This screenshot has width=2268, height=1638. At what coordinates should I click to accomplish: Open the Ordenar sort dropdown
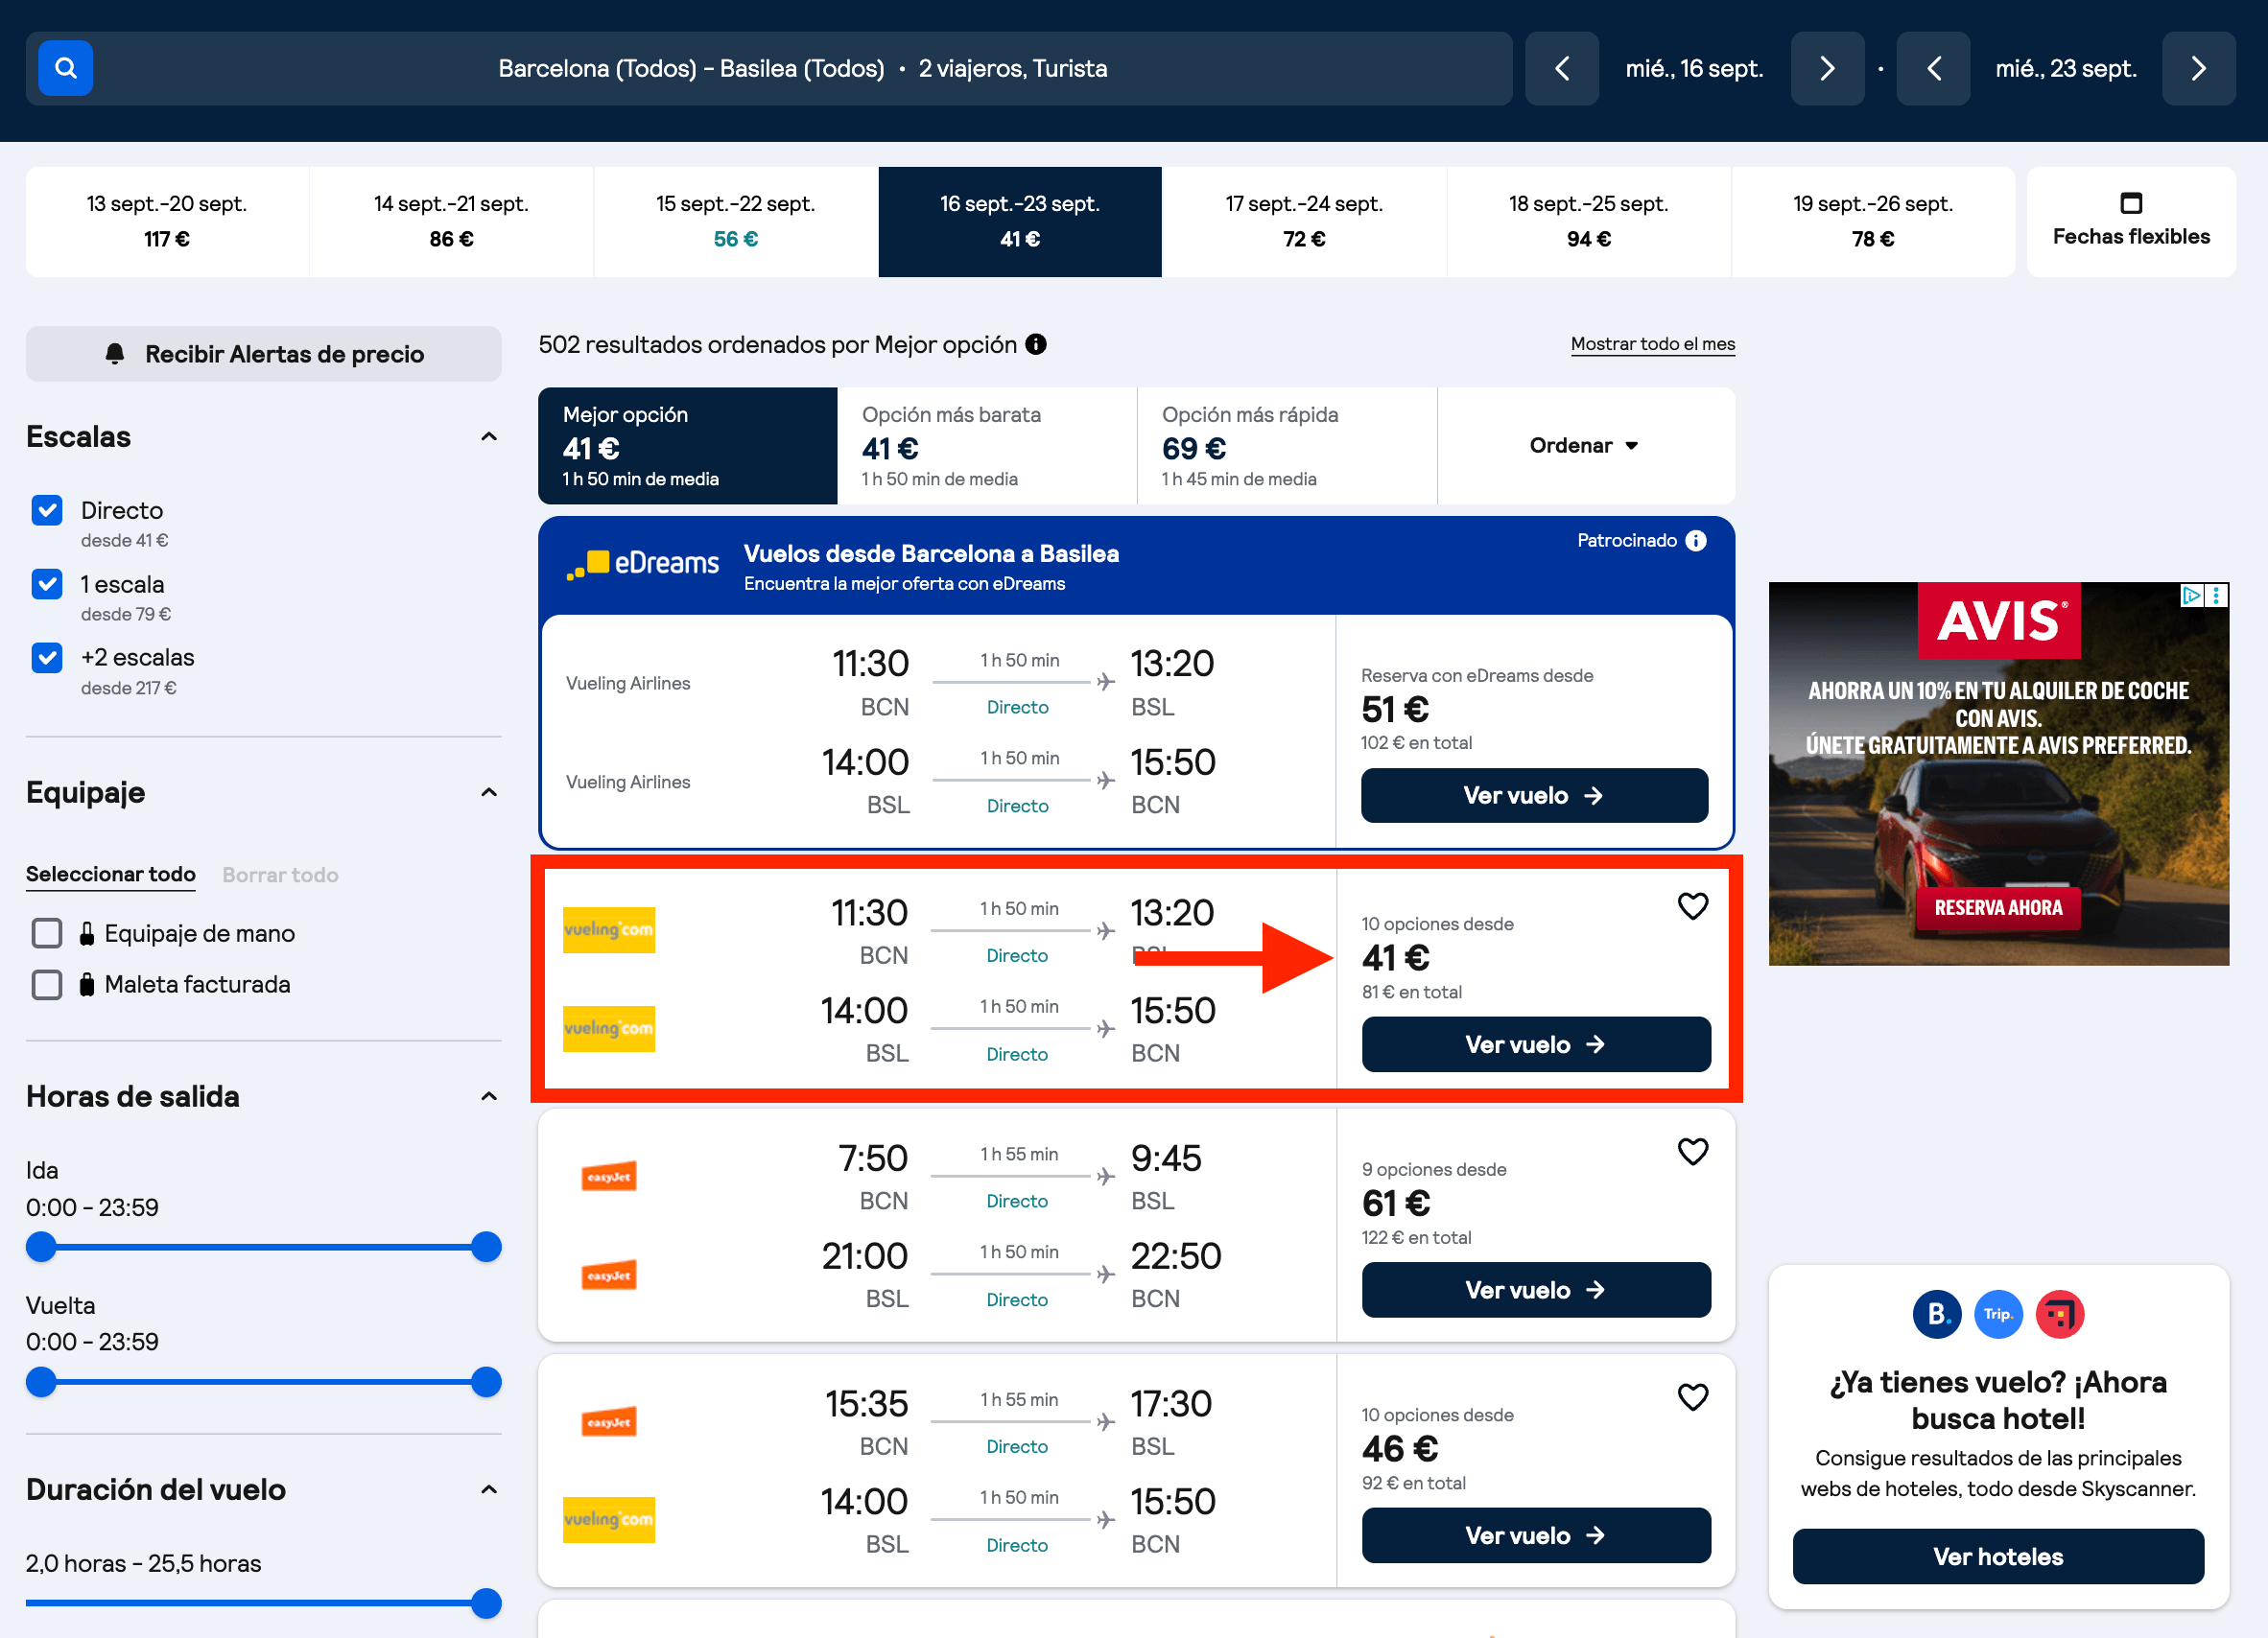1585,446
